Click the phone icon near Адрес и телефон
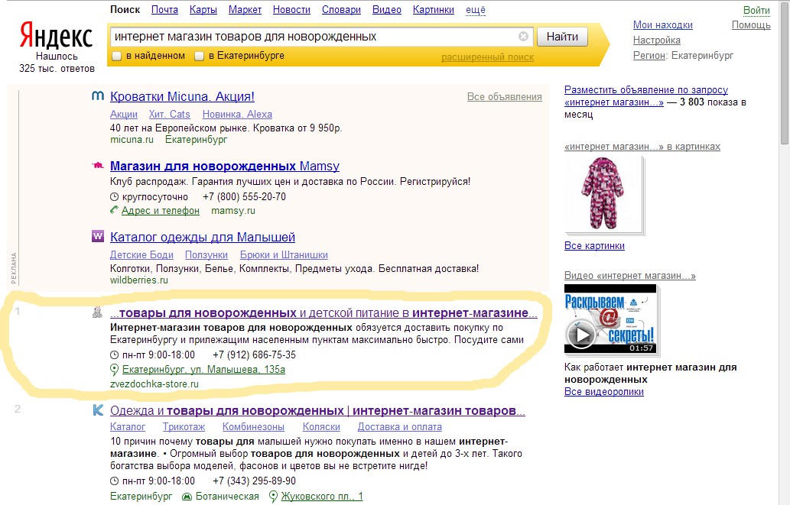The image size is (790, 505). [115, 210]
